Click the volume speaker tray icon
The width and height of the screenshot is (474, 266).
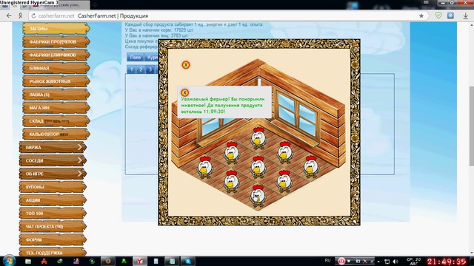[395, 261]
